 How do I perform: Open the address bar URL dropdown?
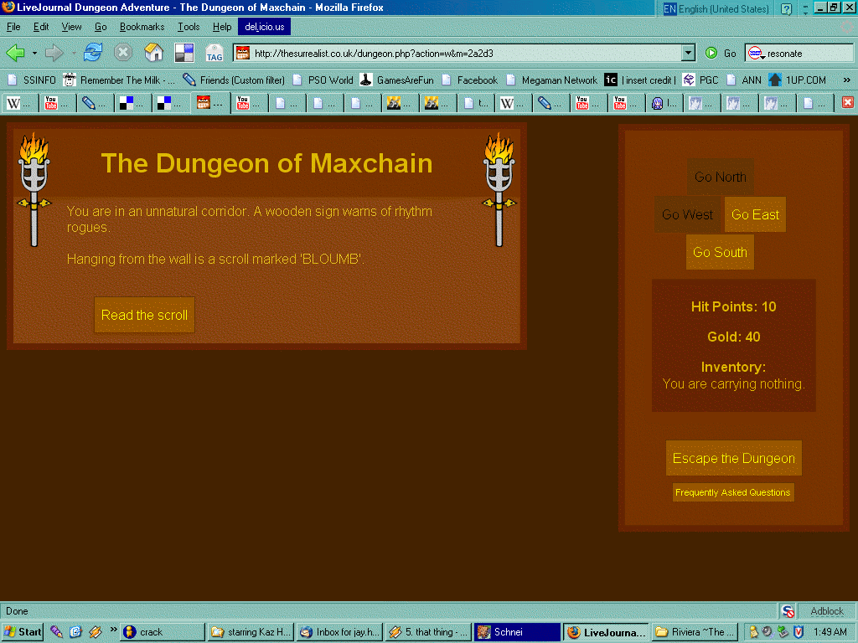(x=688, y=53)
